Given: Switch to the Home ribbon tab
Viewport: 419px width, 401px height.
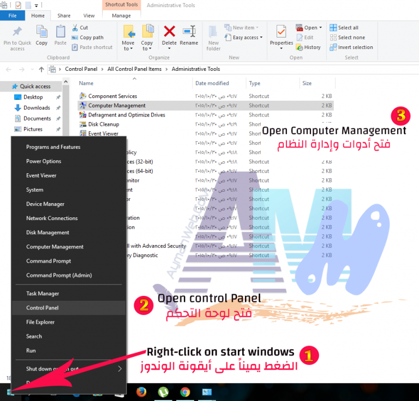Looking at the screenshot, I should [38, 15].
